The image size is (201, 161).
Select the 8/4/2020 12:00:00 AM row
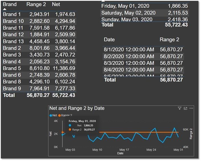coord(143,70)
